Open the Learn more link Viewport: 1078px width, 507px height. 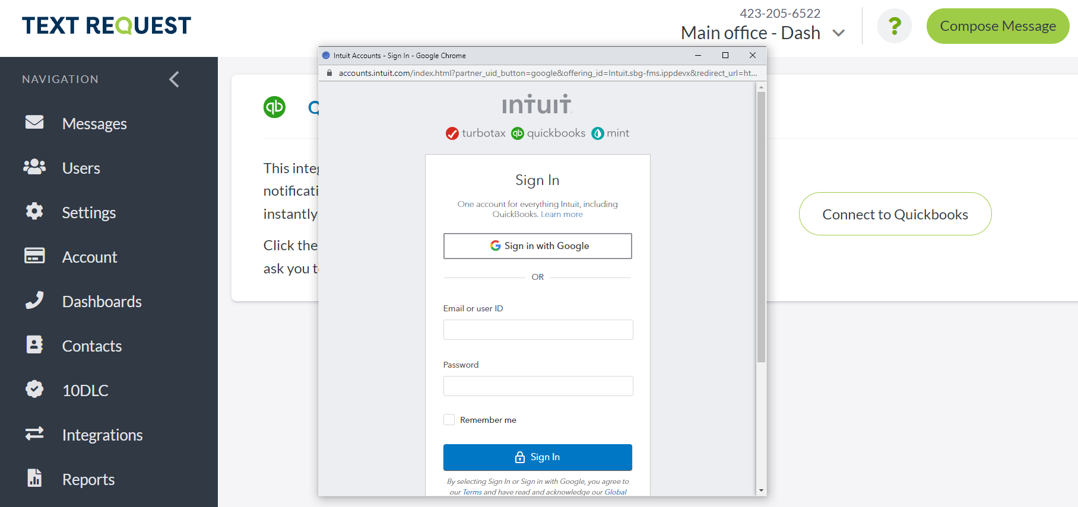coord(562,215)
